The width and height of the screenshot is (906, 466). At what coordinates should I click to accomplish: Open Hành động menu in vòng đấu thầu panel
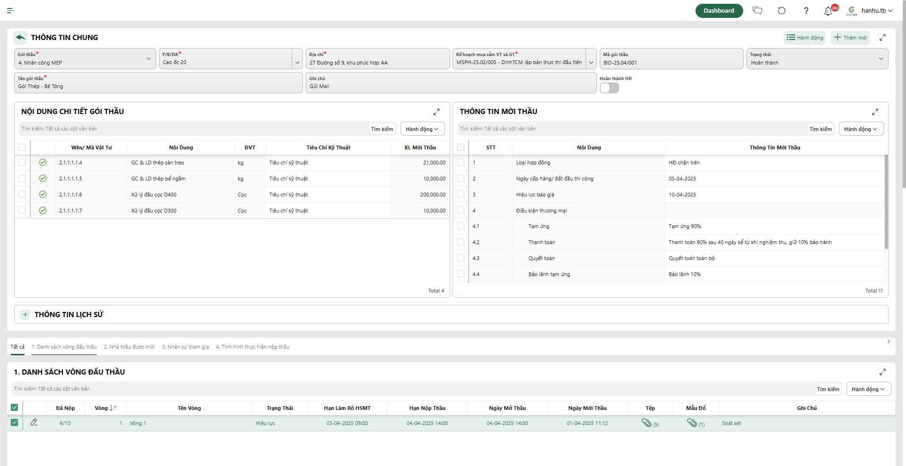[868, 389]
